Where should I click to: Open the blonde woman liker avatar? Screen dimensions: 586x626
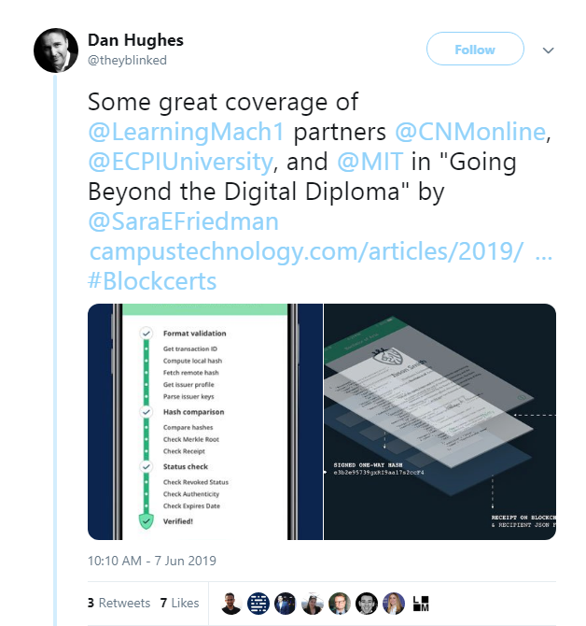[394, 604]
